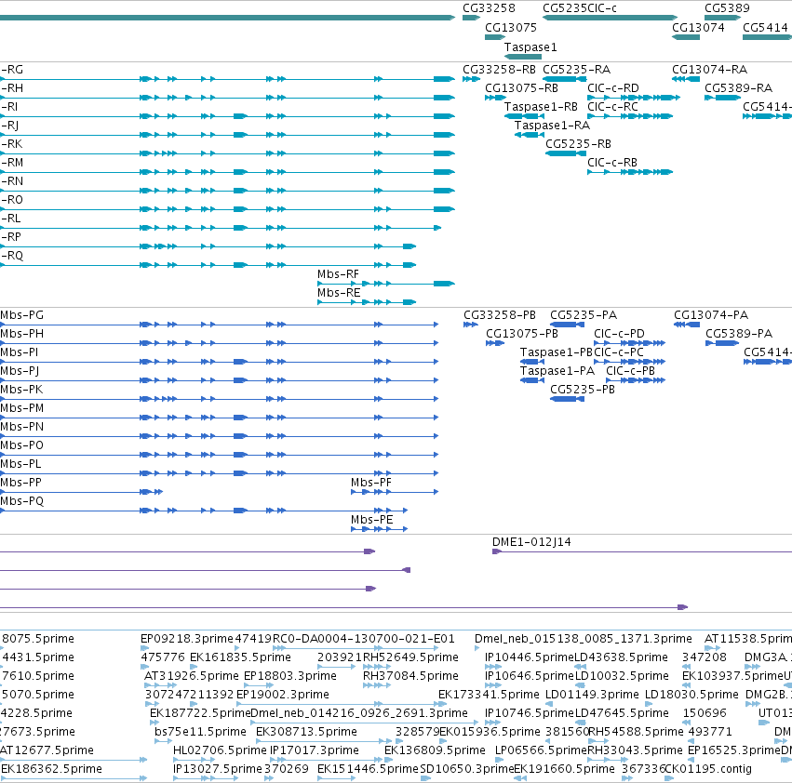Click protein label Mbs-PJ
Image resolution: width=792 pixels, height=783 pixels.
click(20, 371)
